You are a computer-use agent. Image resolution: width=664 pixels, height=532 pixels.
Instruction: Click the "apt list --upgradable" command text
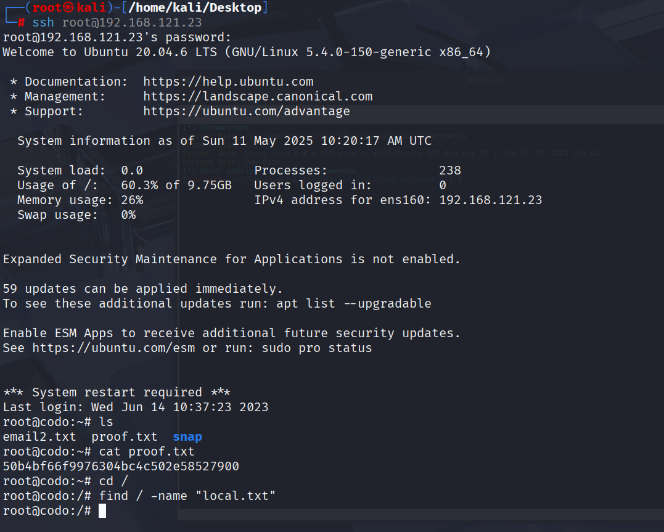click(x=354, y=303)
